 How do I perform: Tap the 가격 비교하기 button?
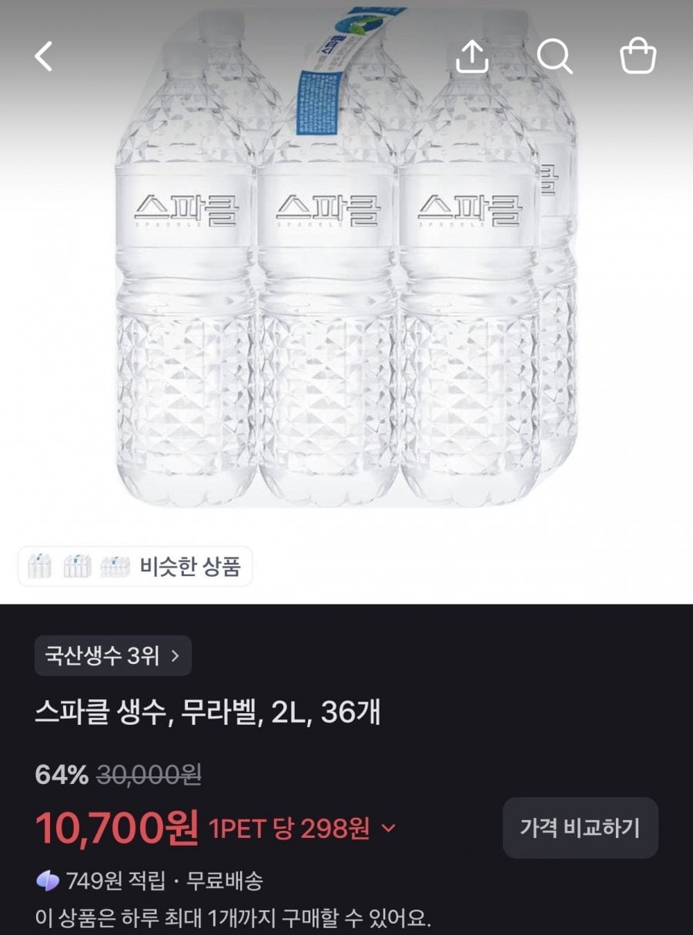(x=580, y=828)
